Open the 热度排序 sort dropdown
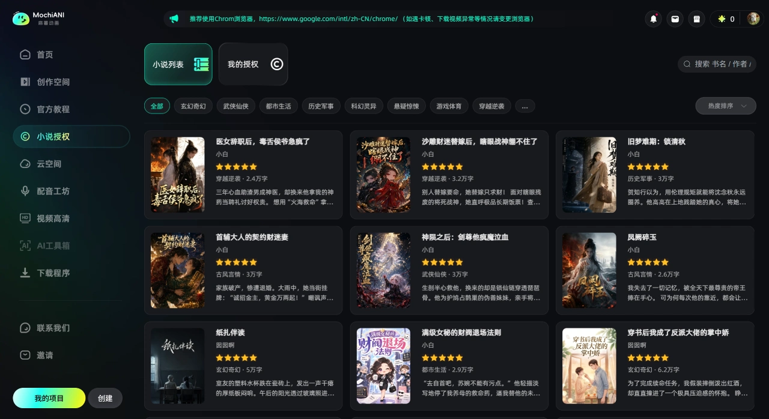Viewport: 769px width, 419px height. (x=726, y=106)
